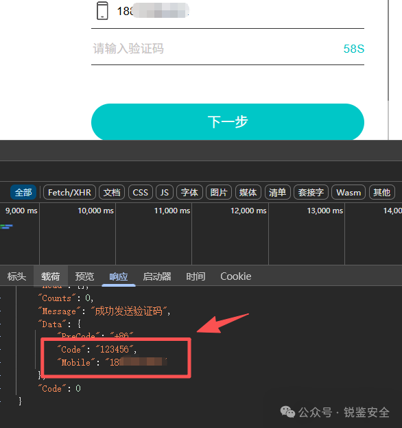This screenshot has width=402, height=428.
Task: Click the 9,000 ms timeline marker
Action: tap(21, 211)
